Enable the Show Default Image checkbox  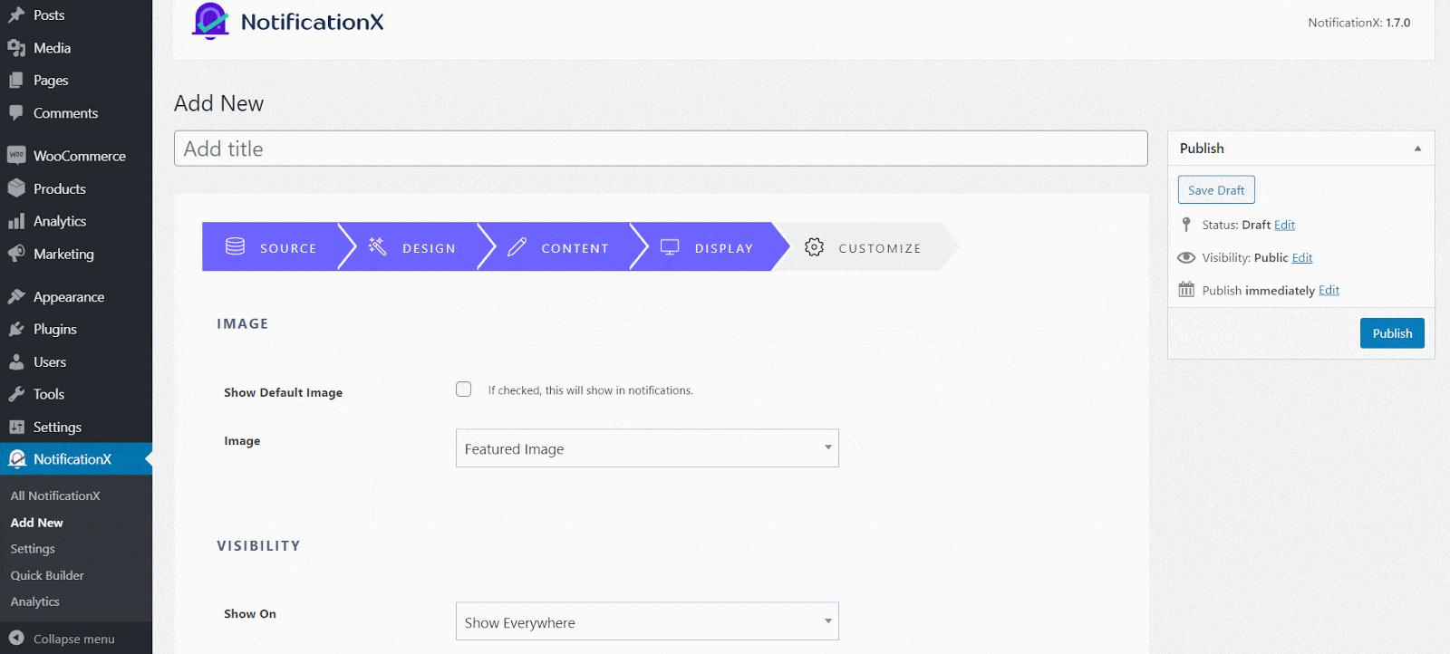pyautogui.click(x=464, y=390)
